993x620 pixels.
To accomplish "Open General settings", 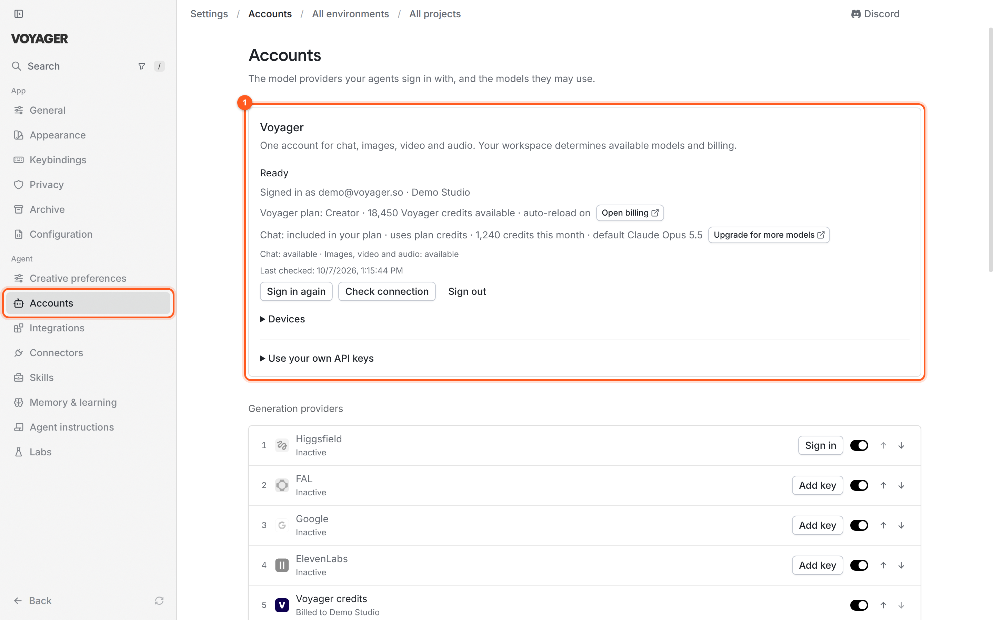I will pyautogui.click(x=88, y=110).
